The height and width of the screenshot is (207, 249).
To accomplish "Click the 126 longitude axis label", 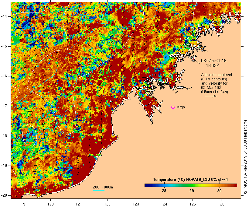I will tap(221, 204).
